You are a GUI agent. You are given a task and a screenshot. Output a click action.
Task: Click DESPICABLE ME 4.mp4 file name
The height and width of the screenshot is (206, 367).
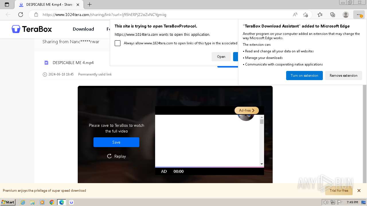73,63
